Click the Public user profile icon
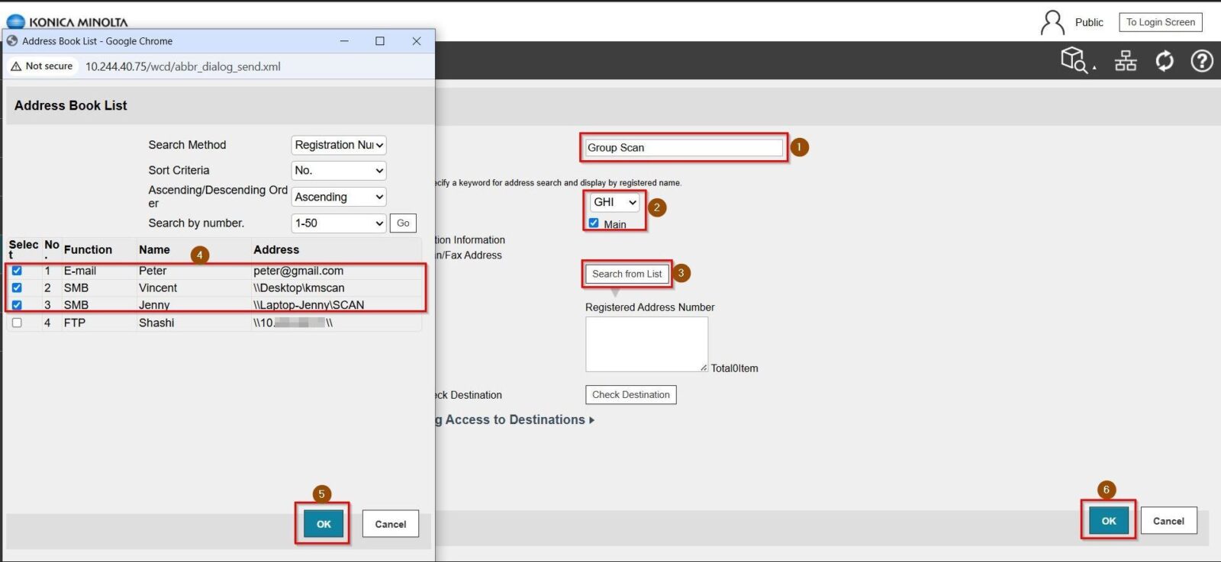The image size is (1221, 562). pyautogui.click(x=1052, y=23)
